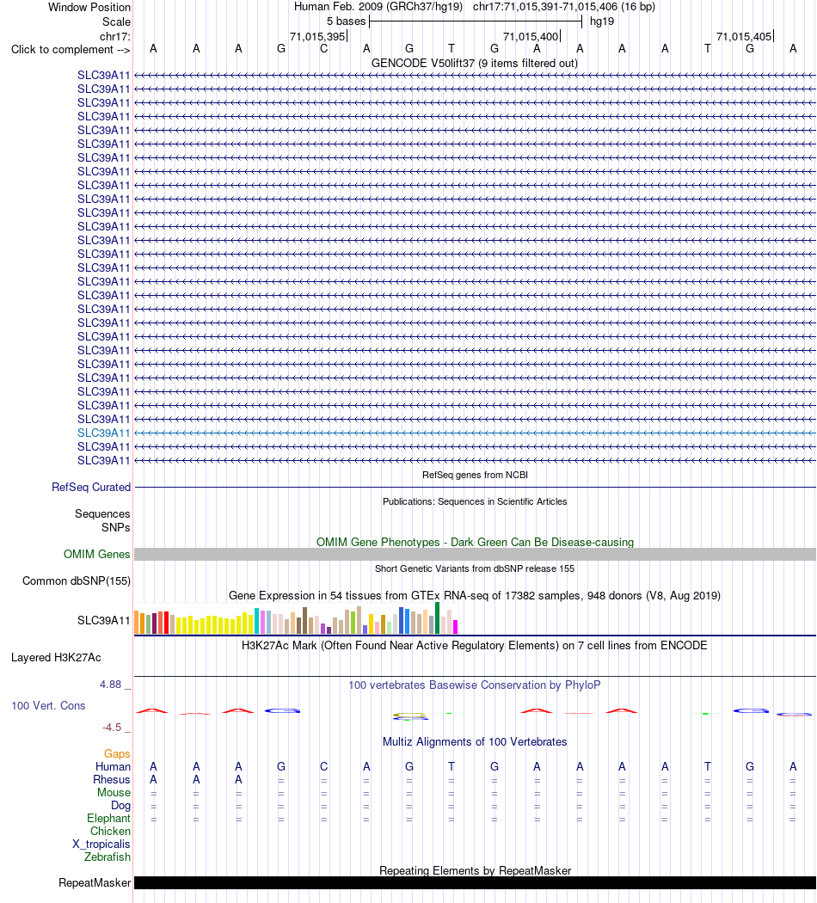The height and width of the screenshot is (903, 817).
Task: Click the gray OMIM Genes bar
Action: click(x=475, y=554)
